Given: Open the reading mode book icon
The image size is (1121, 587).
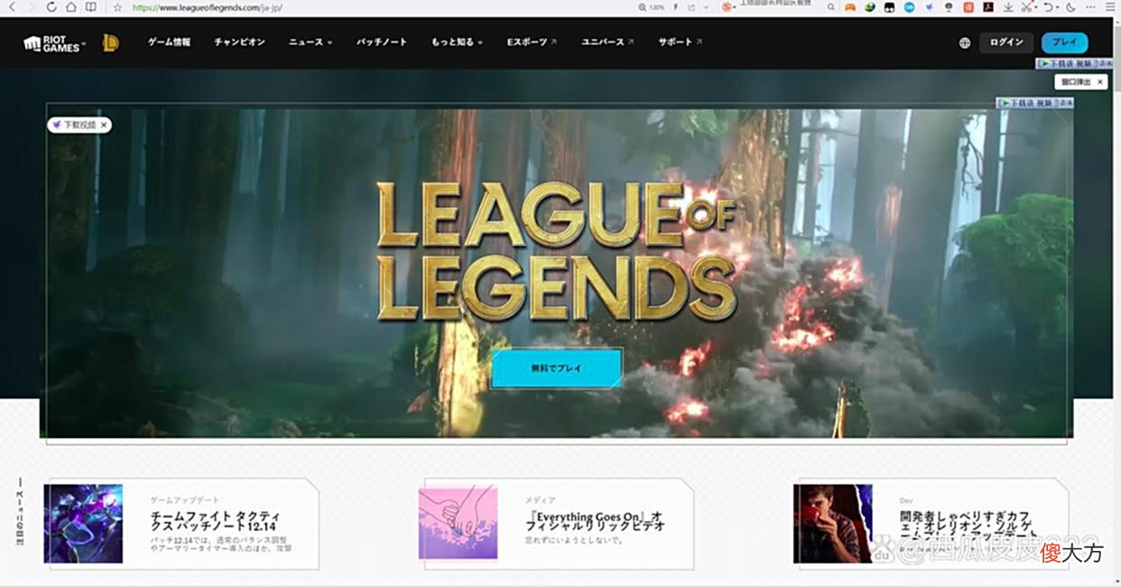Looking at the screenshot, I should 91,7.
